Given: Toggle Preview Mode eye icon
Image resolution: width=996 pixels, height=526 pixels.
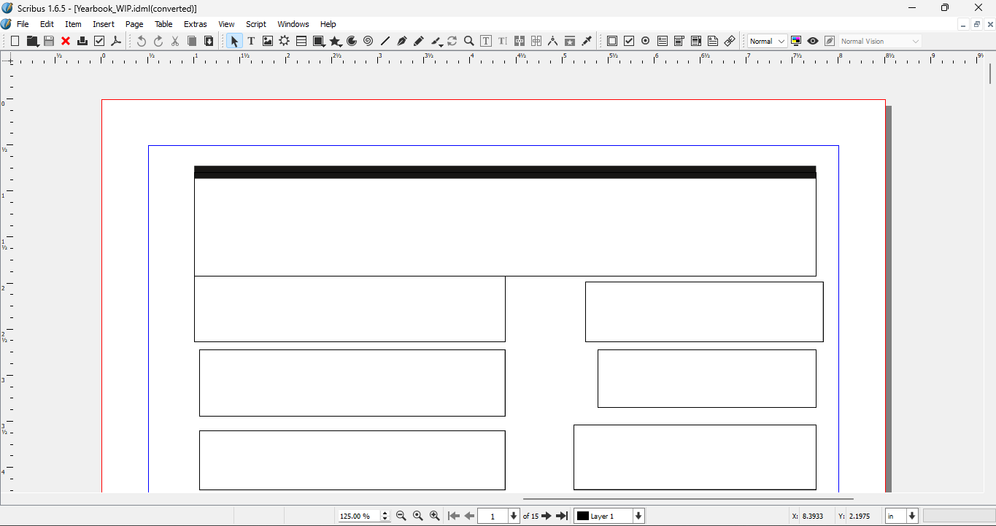Looking at the screenshot, I should pyautogui.click(x=813, y=42).
